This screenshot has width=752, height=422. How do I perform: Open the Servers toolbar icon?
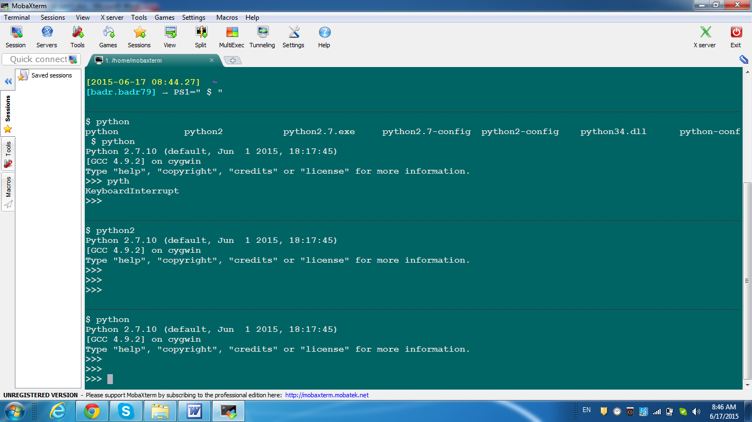pyautogui.click(x=47, y=37)
